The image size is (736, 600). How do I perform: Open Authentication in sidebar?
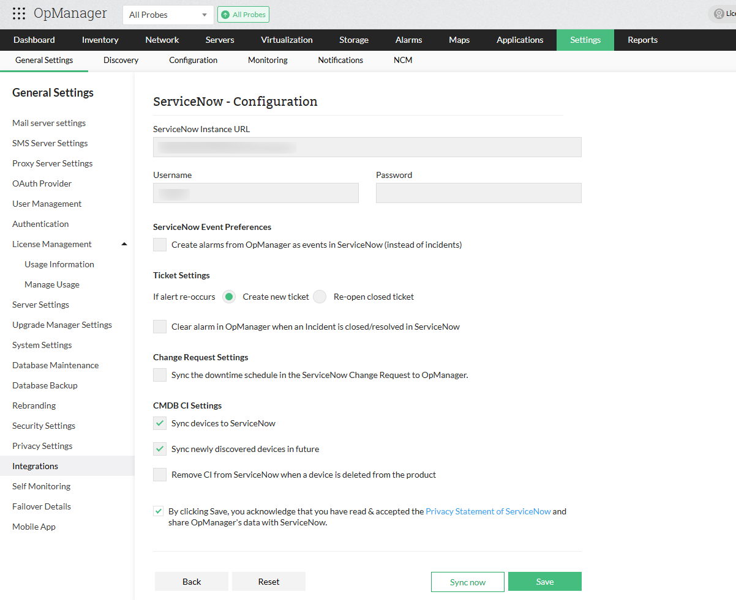coord(40,224)
